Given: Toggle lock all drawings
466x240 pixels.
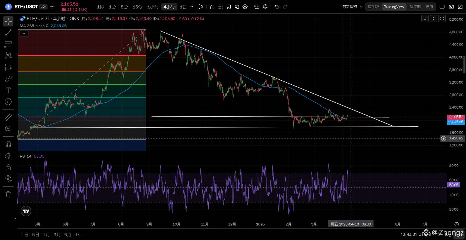Looking at the screenshot, I should tap(8, 167).
